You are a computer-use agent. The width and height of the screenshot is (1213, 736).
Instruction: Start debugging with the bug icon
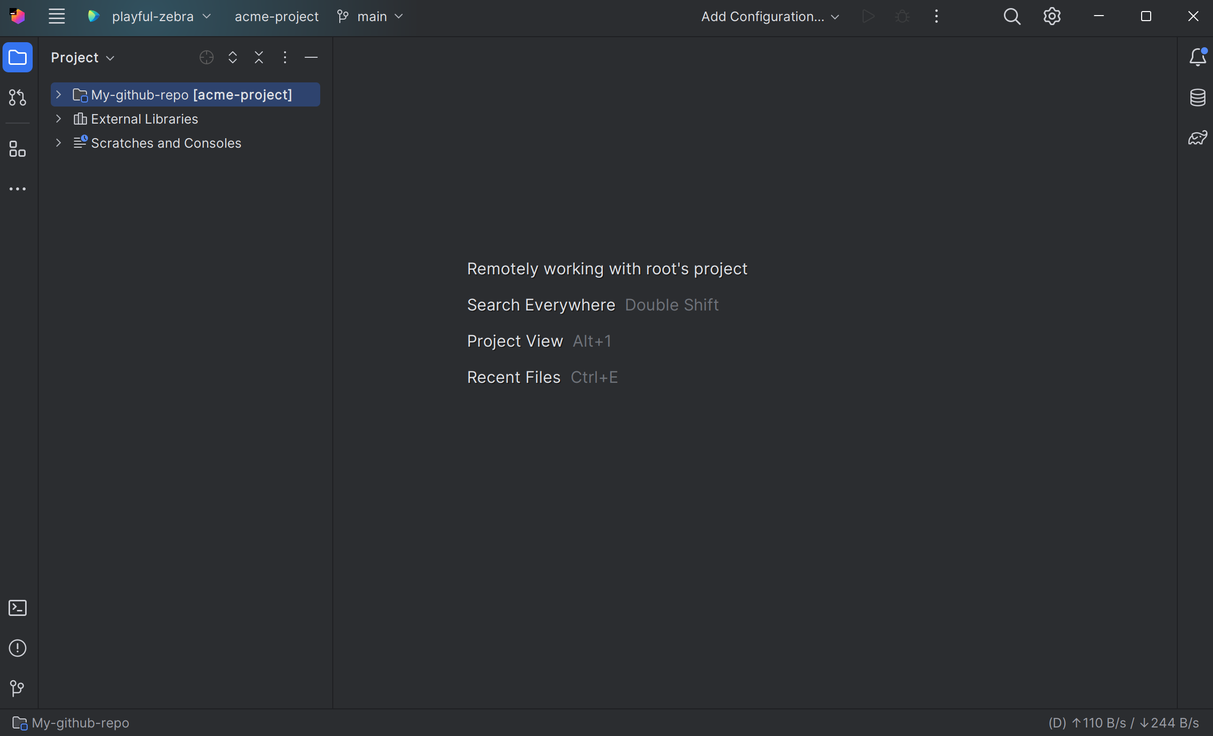point(902,16)
